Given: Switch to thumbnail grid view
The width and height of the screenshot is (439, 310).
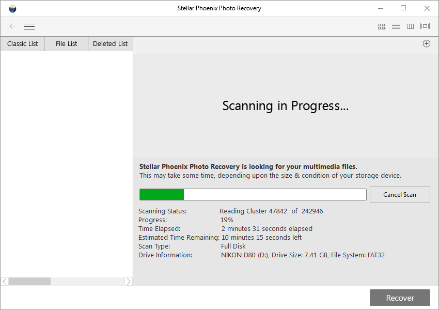Looking at the screenshot, I should (x=382, y=26).
